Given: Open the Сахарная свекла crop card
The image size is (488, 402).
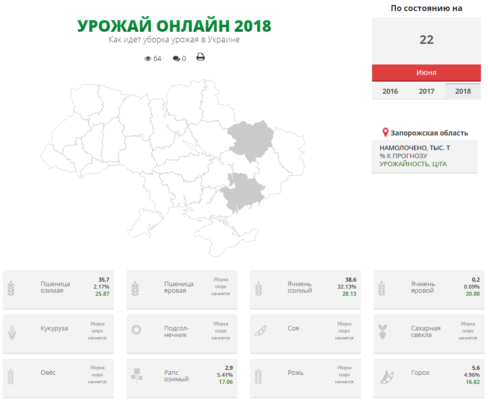Looking at the screenshot, I should (x=429, y=334).
